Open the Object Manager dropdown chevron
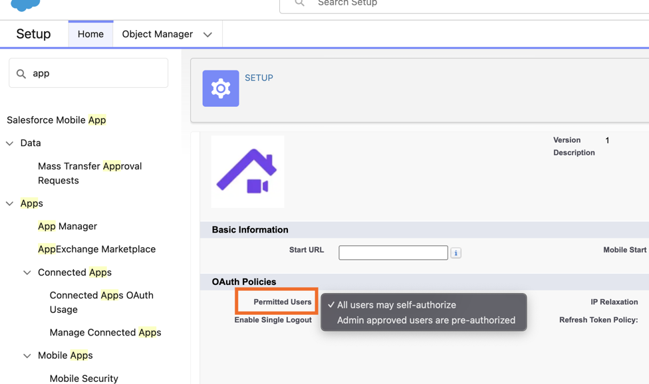Image resolution: width=649 pixels, height=384 pixels. [207, 35]
